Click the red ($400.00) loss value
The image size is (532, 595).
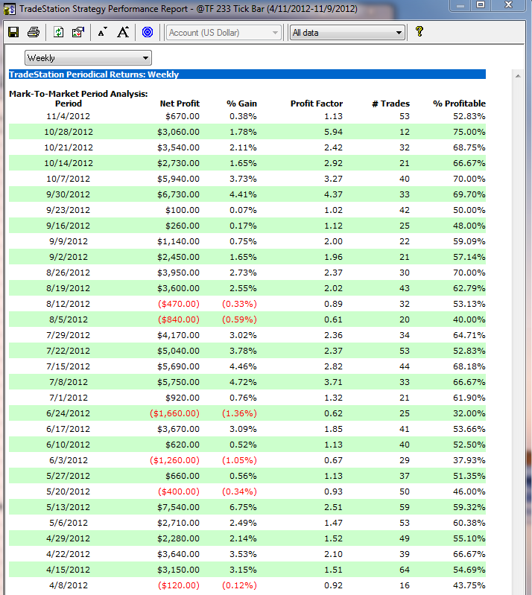click(x=179, y=491)
